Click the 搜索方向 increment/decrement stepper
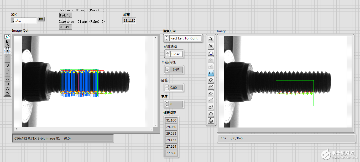 (x=166, y=38)
